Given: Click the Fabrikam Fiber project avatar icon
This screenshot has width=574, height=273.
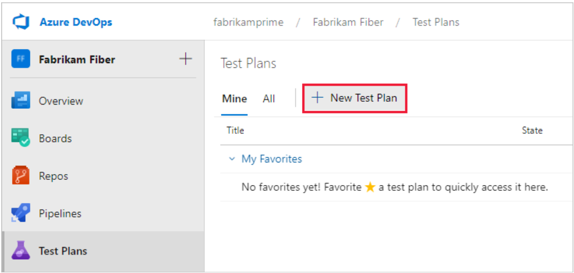Looking at the screenshot, I should click(21, 60).
